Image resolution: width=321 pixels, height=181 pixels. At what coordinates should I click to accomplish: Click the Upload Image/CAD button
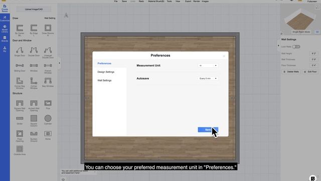click(34, 9)
